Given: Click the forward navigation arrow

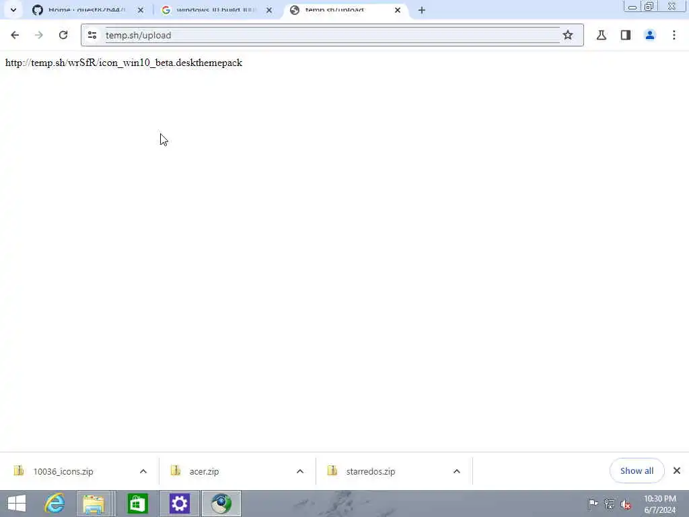Looking at the screenshot, I should click(38, 35).
